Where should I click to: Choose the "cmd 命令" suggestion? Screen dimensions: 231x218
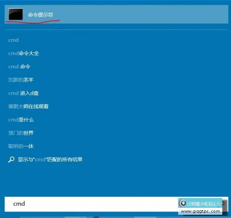(x=19, y=66)
